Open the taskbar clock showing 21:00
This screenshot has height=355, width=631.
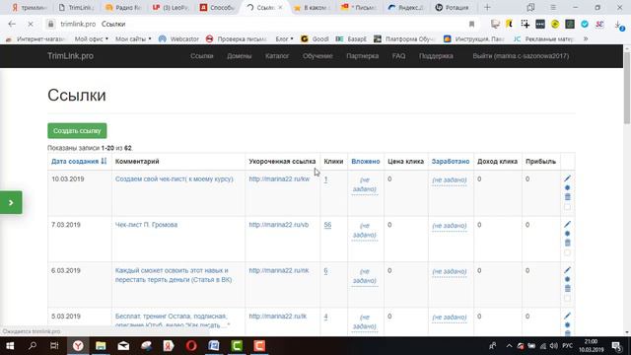592,346
